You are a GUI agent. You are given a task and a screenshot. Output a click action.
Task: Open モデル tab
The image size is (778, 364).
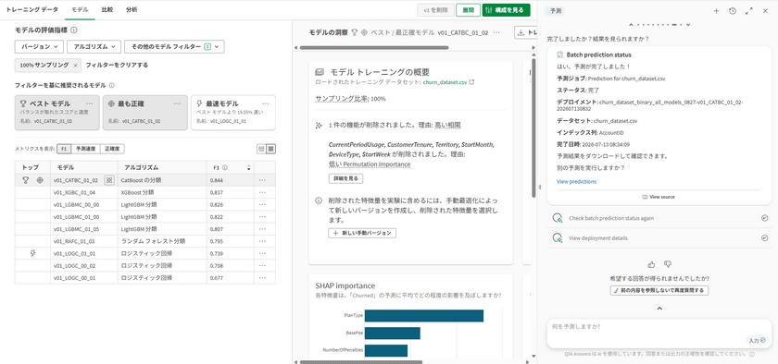(x=80, y=10)
